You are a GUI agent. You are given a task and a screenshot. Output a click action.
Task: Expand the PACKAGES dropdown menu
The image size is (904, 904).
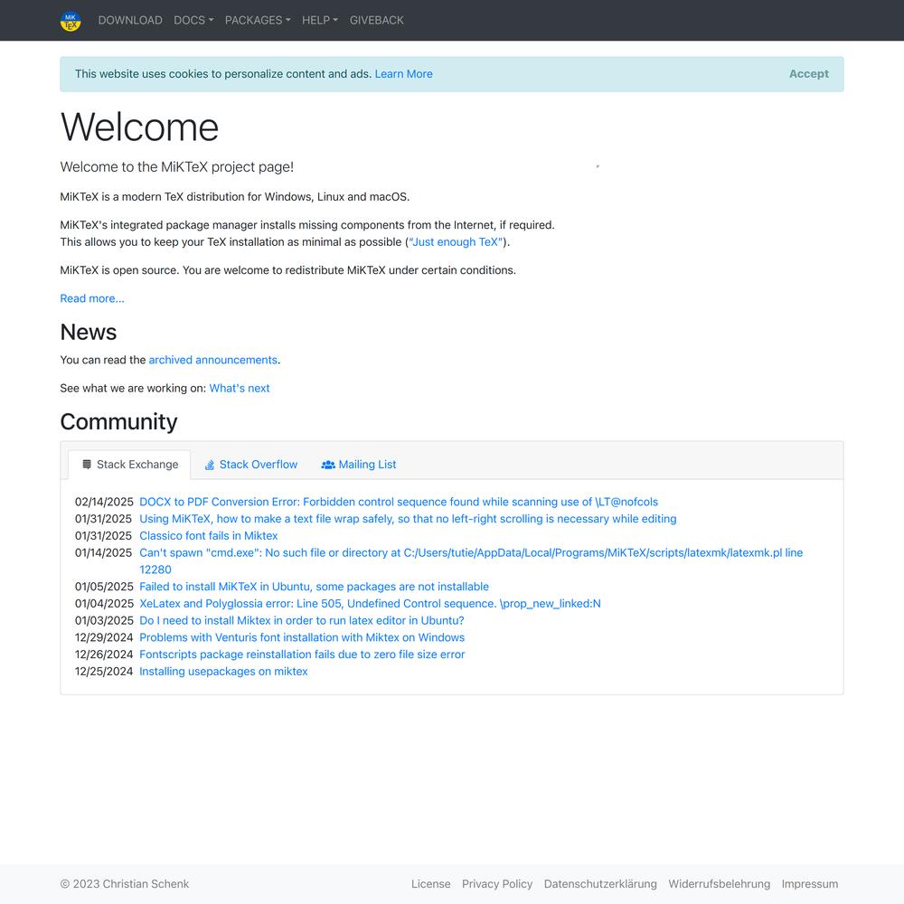pyautogui.click(x=258, y=20)
